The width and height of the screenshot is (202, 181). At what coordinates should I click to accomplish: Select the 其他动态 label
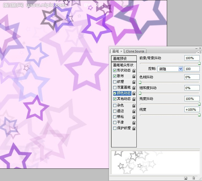pyautogui.click(x=124, y=99)
